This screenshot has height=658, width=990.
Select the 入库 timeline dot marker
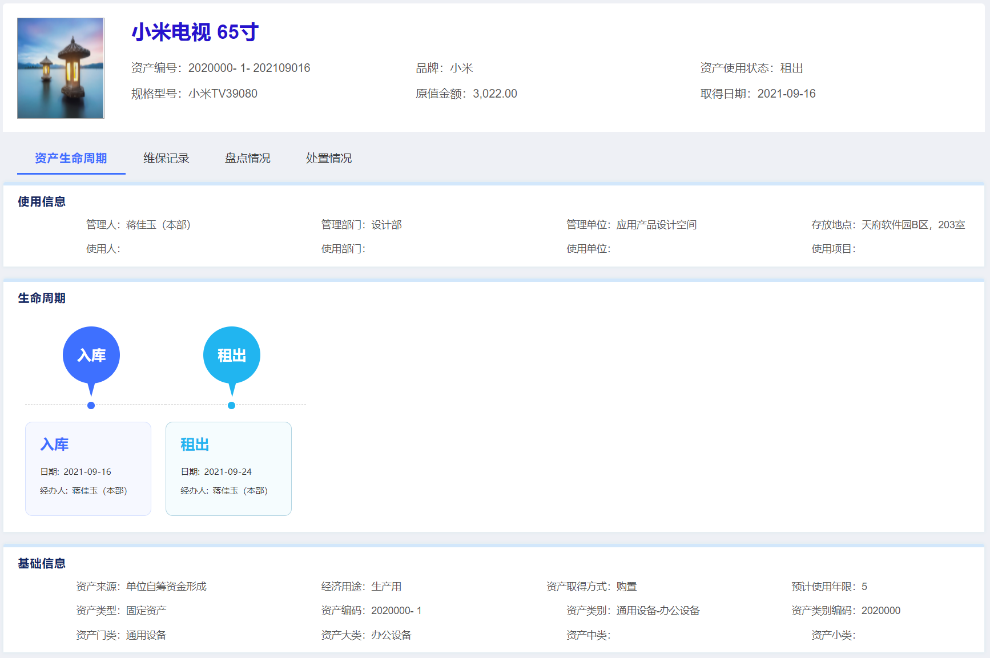(x=91, y=405)
